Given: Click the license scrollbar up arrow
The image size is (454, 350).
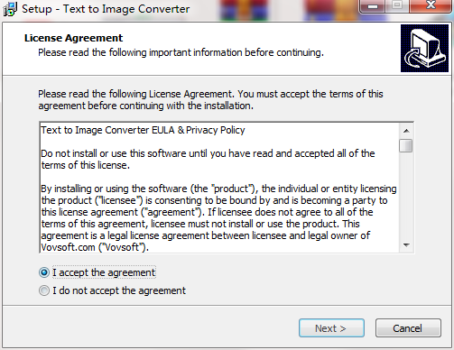Looking at the screenshot, I should click(x=406, y=131).
